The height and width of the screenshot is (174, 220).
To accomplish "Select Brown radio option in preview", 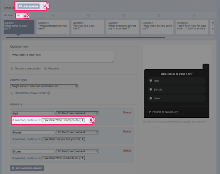I will point(151,98).
